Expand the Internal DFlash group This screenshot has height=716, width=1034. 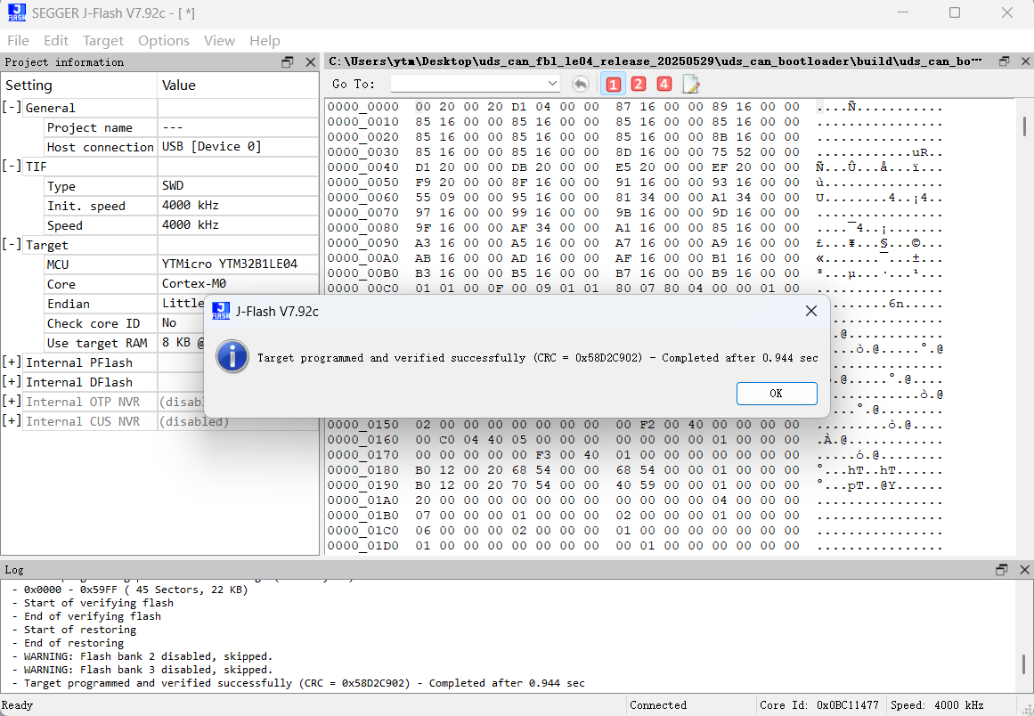click(12, 382)
